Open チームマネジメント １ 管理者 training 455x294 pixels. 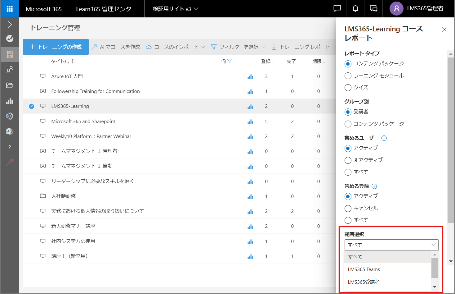click(x=84, y=151)
